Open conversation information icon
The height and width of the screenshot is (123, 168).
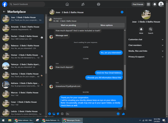[x=122, y=12]
